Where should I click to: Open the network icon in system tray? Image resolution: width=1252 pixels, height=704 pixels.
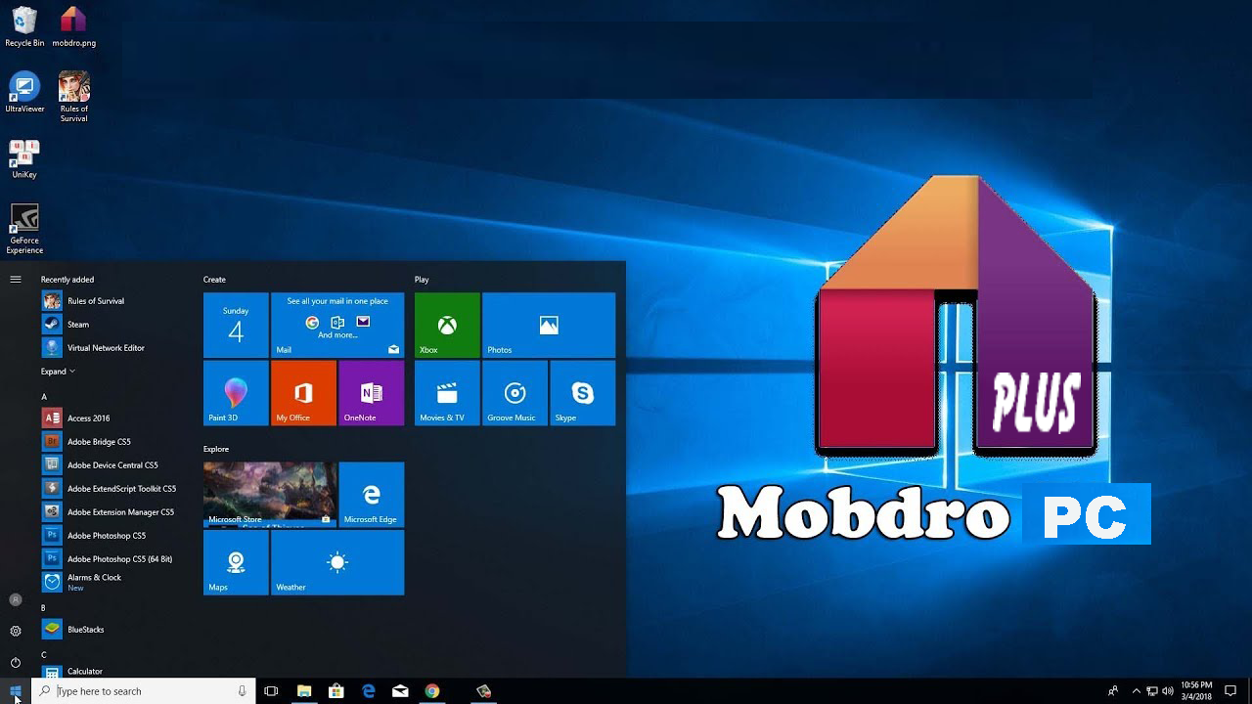[1152, 691]
